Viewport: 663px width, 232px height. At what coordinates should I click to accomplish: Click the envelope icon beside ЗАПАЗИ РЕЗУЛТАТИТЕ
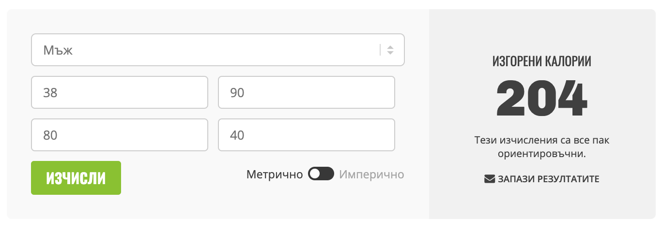coord(489,179)
